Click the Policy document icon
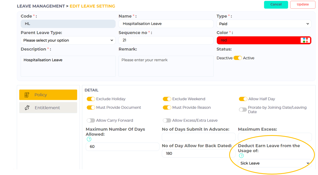The width and height of the screenshot is (318, 175). point(27,95)
